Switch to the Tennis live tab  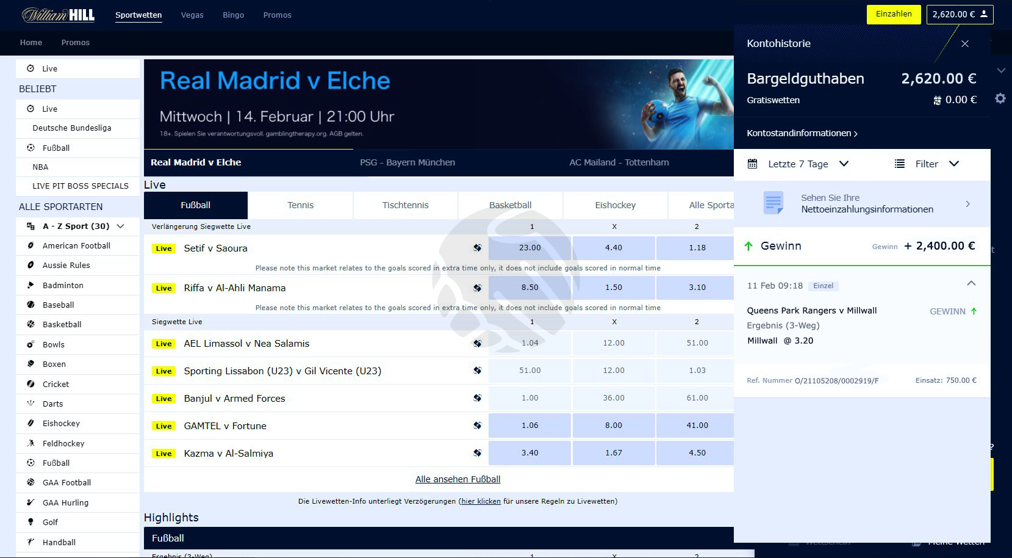click(x=301, y=205)
